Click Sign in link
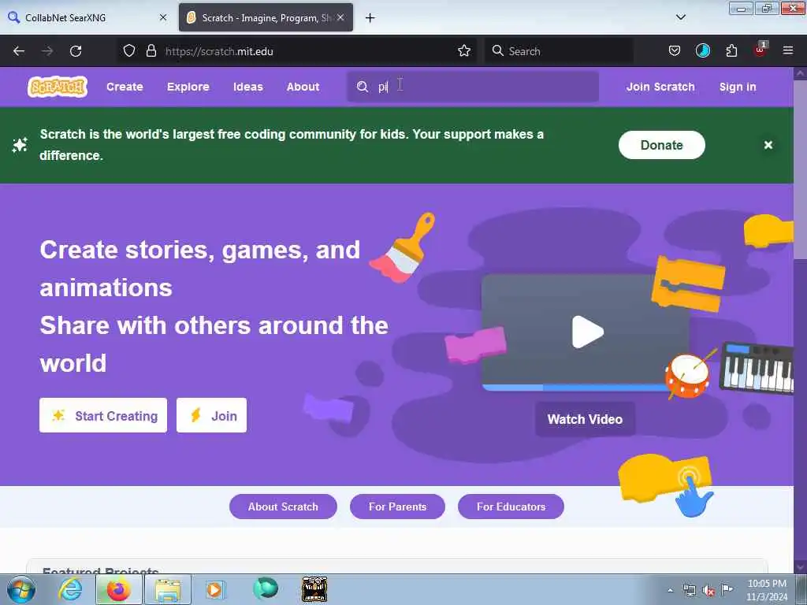807x605 pixels. click(x=738, y=87)
